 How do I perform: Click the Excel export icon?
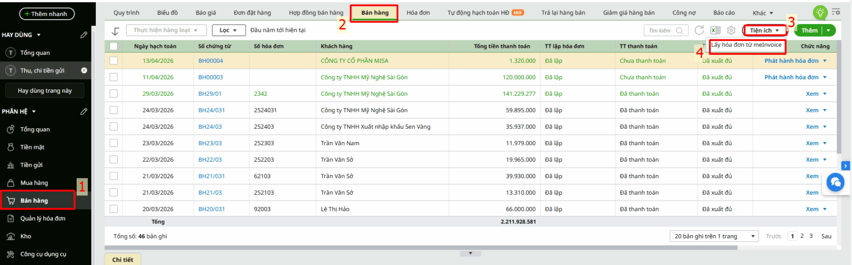715,31
